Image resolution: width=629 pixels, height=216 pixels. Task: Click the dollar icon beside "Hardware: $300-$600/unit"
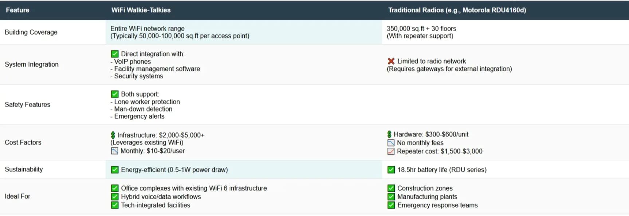389,134
